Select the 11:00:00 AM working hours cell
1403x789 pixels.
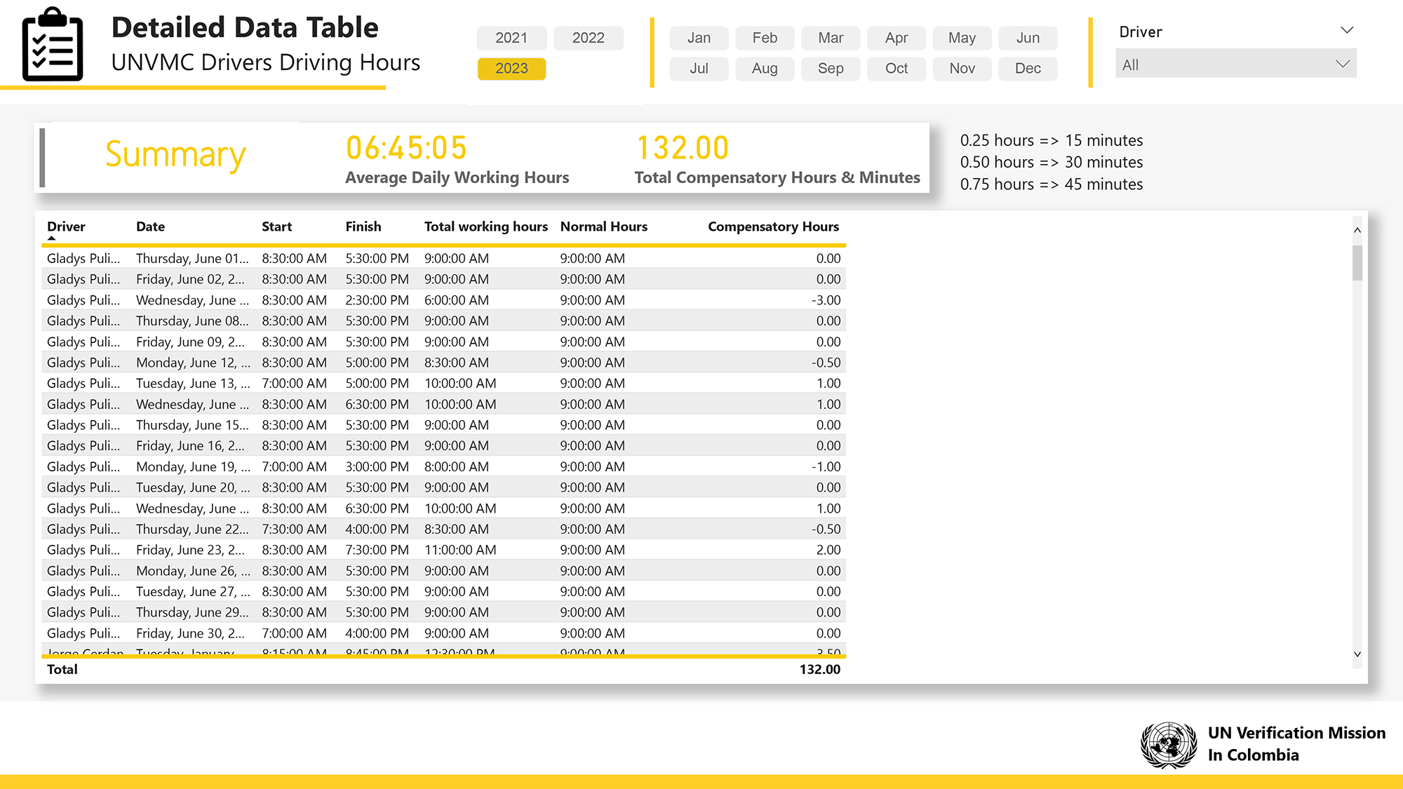click(460, 550)
